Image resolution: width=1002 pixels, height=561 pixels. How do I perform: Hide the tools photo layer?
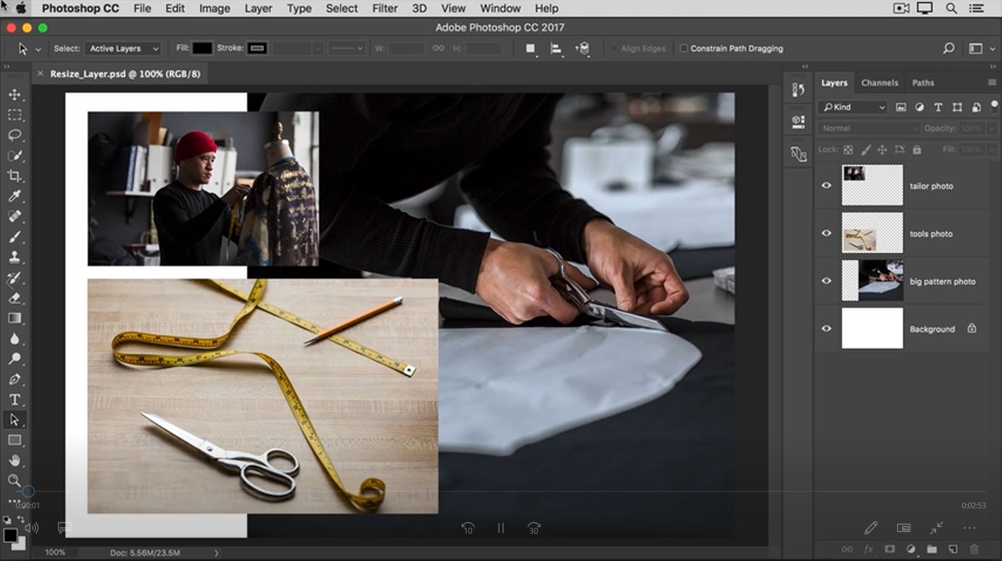[x=827, y=233]
